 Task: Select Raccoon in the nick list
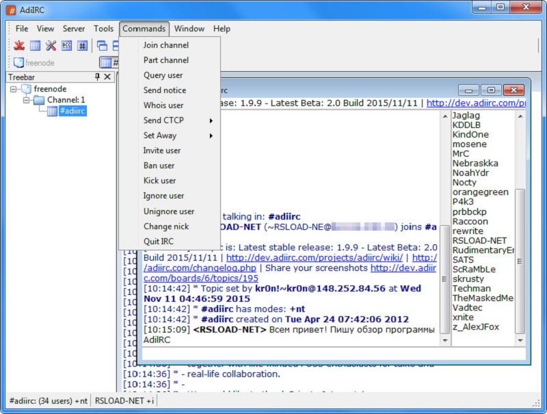470,222
